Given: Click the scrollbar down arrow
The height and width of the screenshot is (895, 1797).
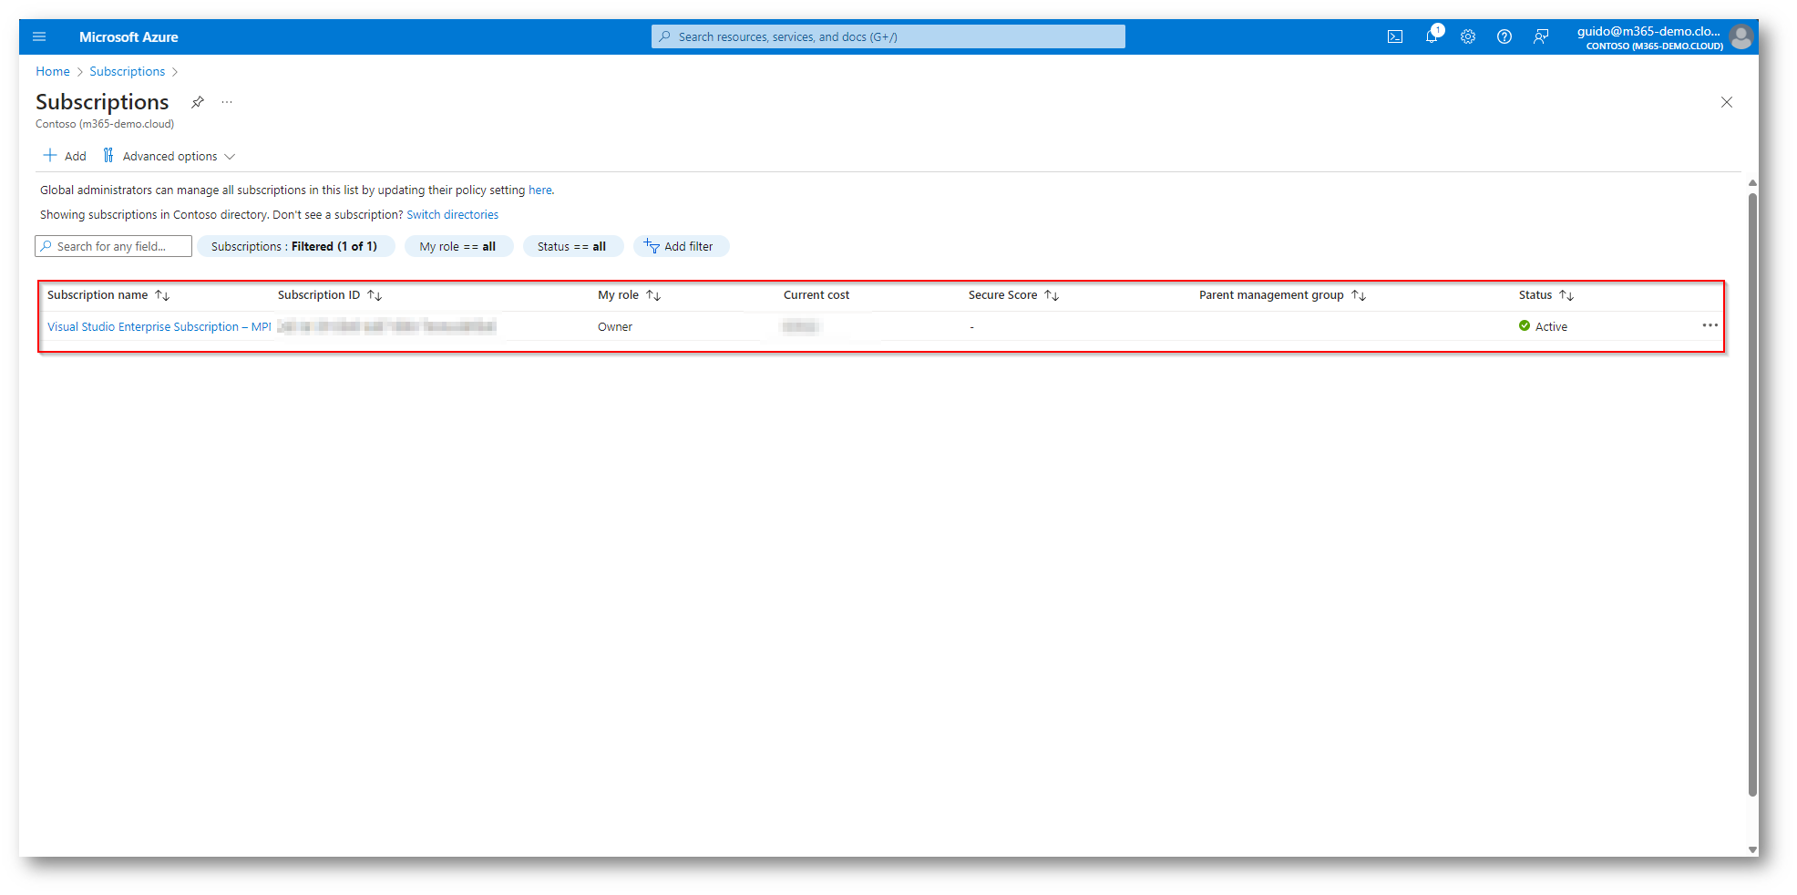Looking at the screenshot, I should coord(1752,849).
